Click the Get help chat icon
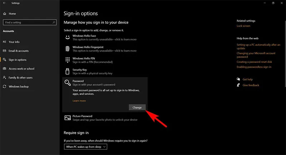 point(238,79)
